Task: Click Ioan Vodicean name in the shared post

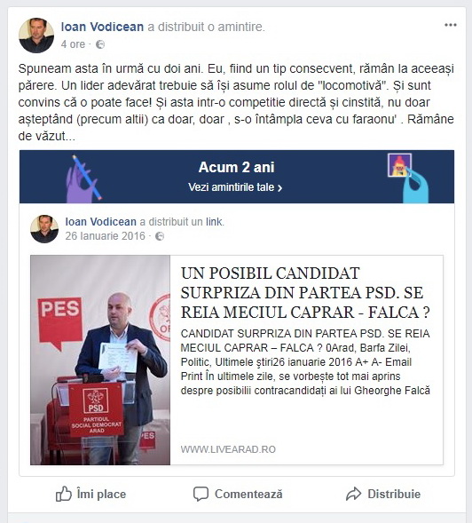Action: 100,221
